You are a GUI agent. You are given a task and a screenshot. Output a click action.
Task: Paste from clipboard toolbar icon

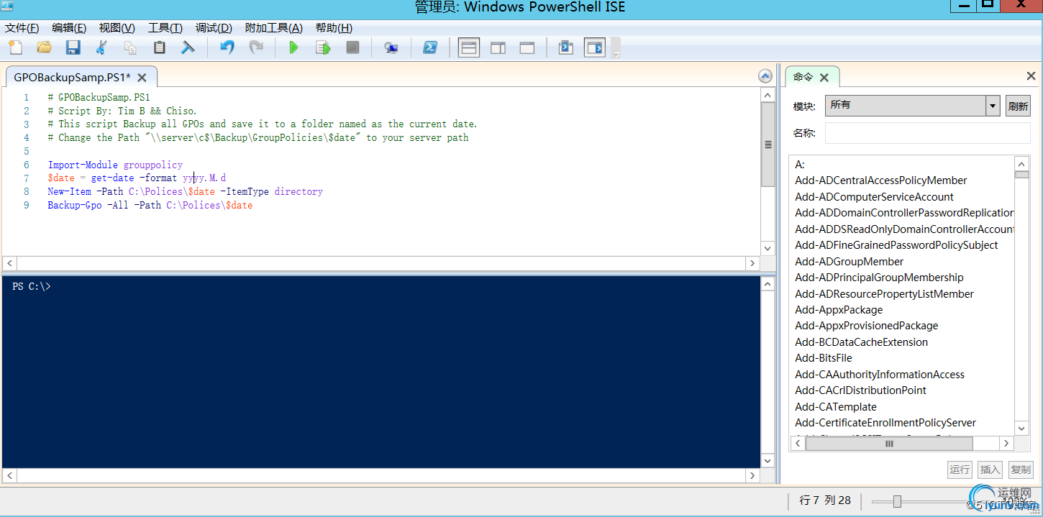pos(159,47)
